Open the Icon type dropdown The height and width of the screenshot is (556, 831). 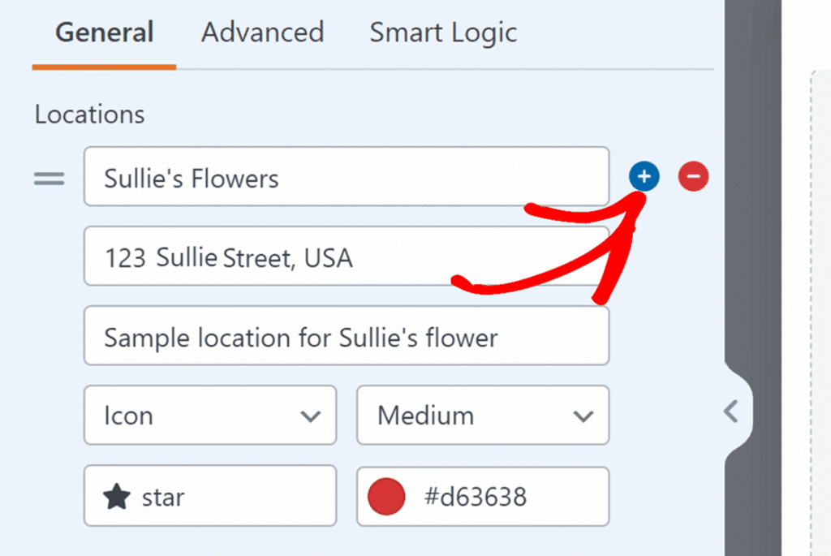tap(210, 416)
